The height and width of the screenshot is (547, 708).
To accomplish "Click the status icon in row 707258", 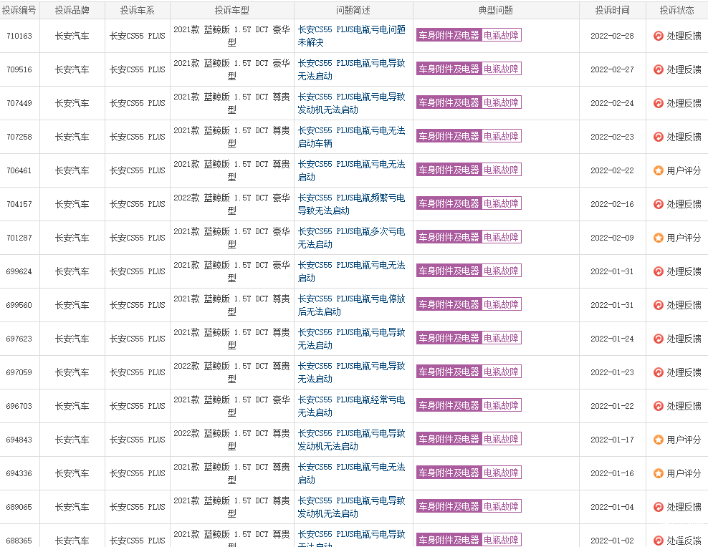I will (x=659, y=137).
